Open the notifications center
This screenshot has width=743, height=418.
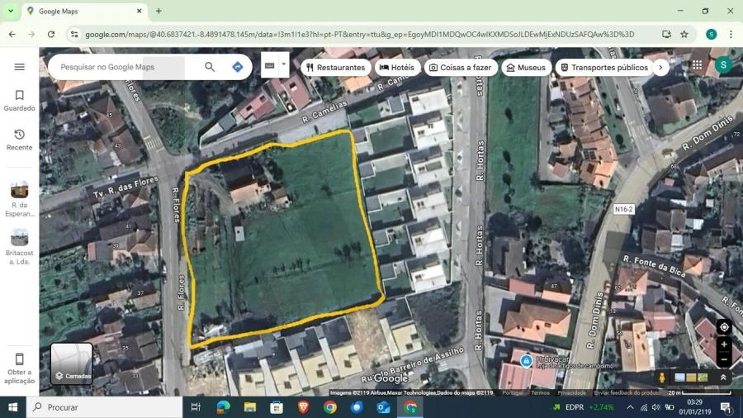point(726,407)
